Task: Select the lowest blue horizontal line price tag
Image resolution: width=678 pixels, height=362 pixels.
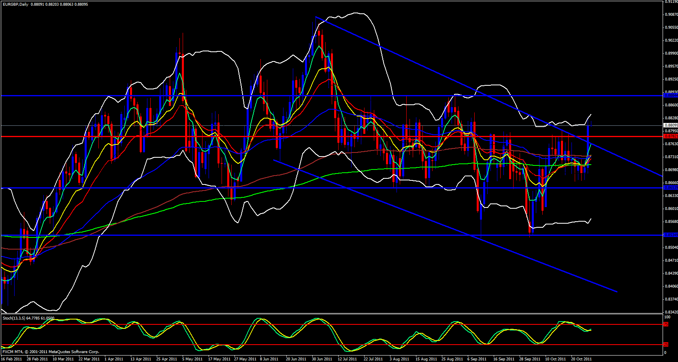Action: coord(671,235)
